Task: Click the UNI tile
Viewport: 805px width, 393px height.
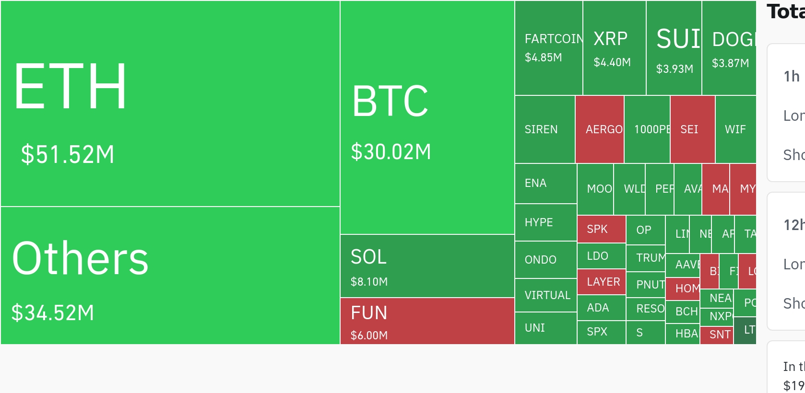Action: pyautogui.click(x=546, y=328)
